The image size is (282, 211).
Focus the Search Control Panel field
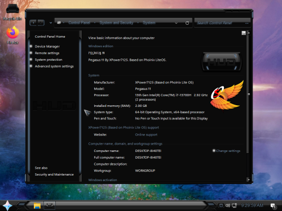(220, 23)
